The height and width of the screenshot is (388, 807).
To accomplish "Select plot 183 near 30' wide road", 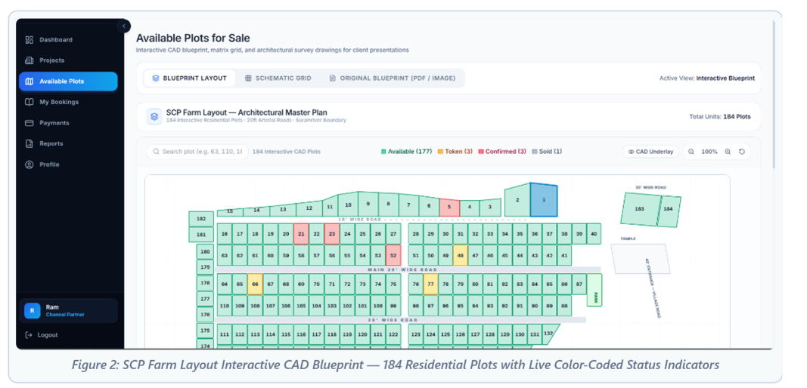I will pos(640,209).
